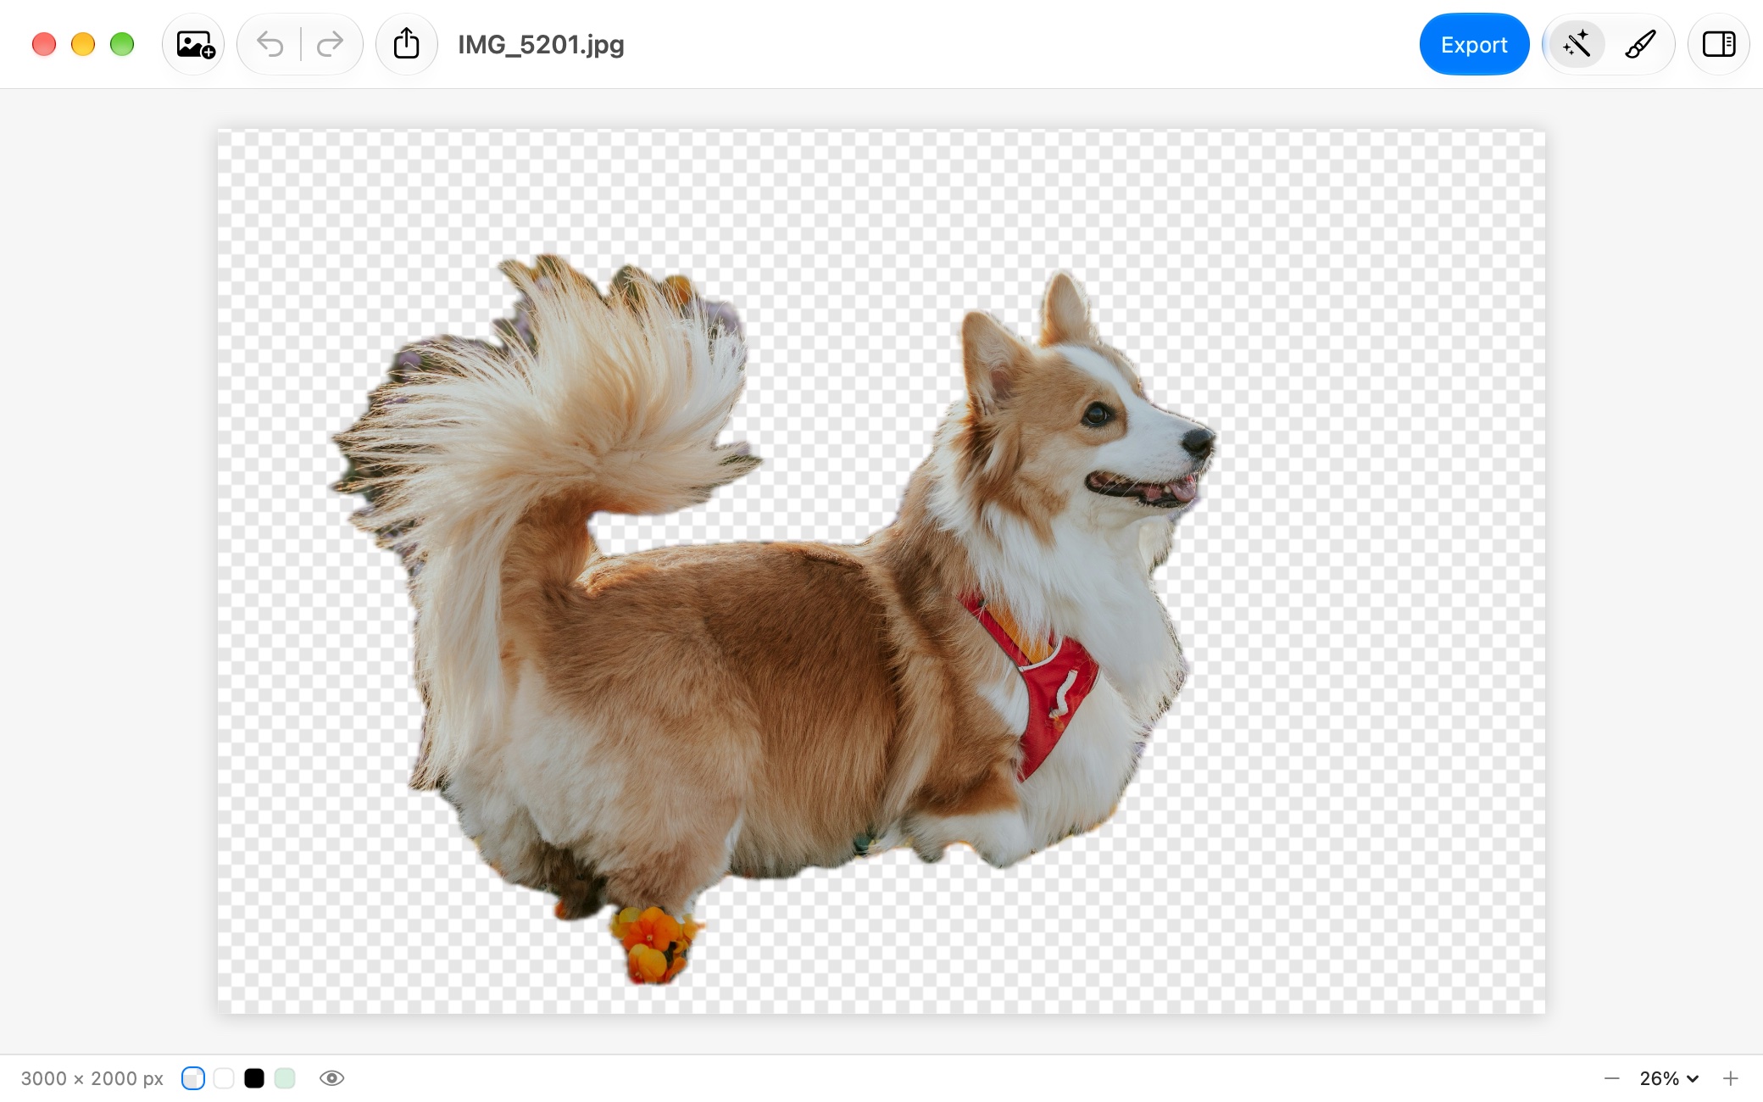Export the image
This screenshot has width=1763, height=1102.
point(1474,44)
